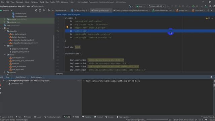
Task: Select TestViewModel class in project tree
Action: pos(20,16)
